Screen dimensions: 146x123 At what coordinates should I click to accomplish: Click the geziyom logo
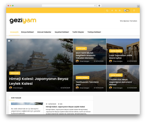click(x=23, y=21)
